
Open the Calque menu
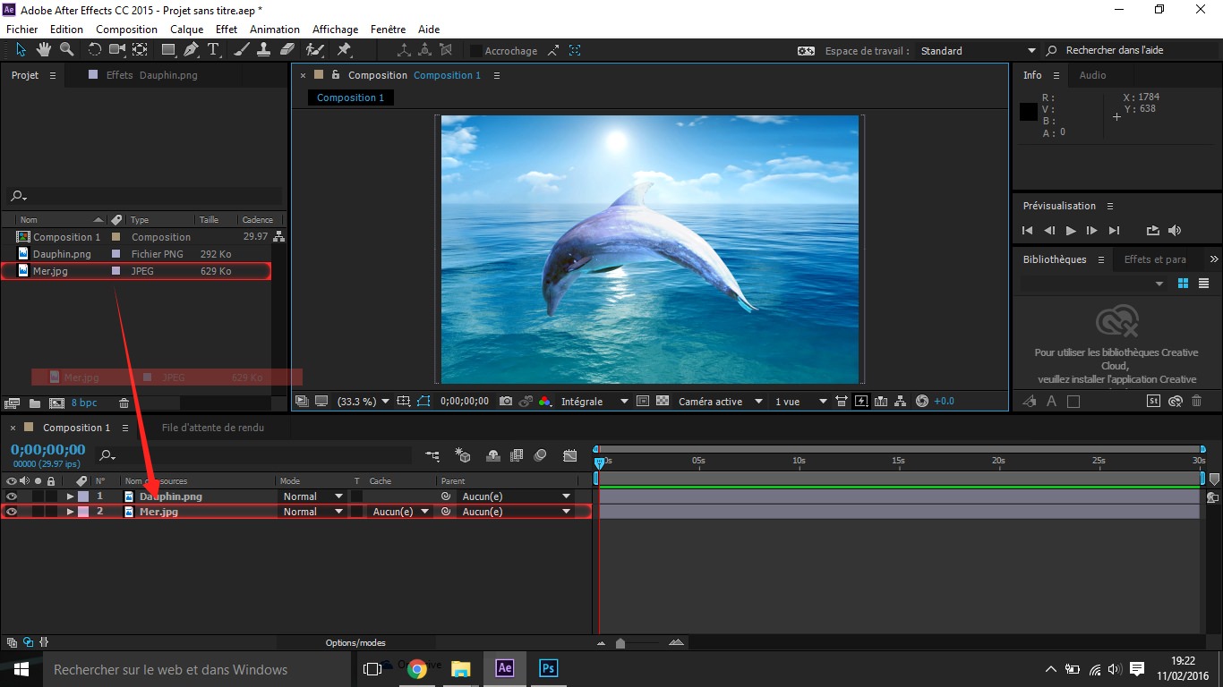click(187, 30)
